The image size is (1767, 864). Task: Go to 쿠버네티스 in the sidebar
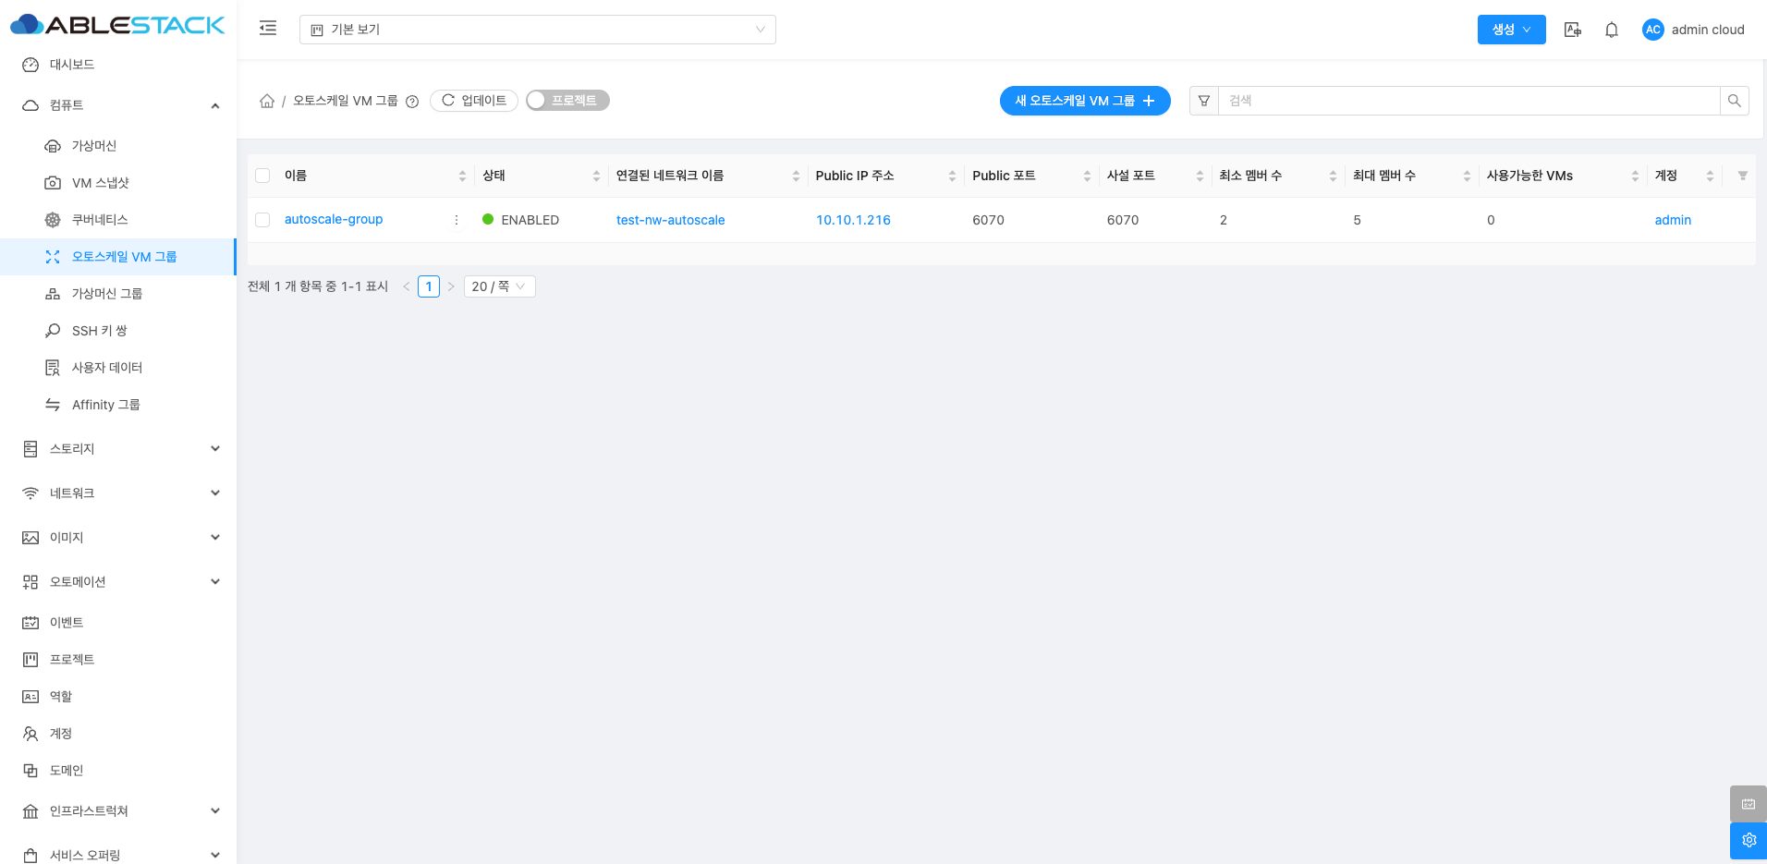pos(100,220)
